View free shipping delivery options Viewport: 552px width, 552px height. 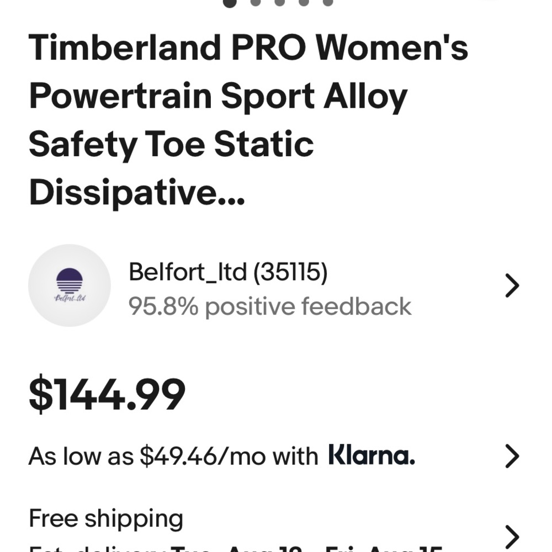click(107, 518)
